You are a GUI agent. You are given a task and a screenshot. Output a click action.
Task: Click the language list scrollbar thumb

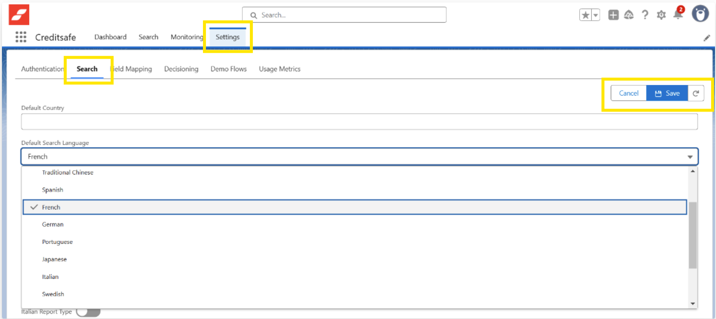click(692, 235)
